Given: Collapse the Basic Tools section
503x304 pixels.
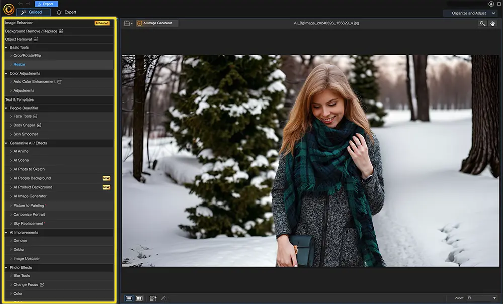Looking at the screenshot, I should (5, 47).
